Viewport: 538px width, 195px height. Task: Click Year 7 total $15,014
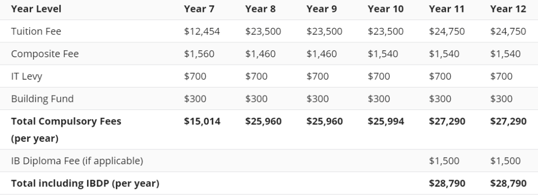click(x=202, y=121)
